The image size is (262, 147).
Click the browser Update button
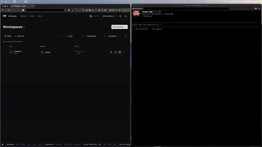point(125,10)
